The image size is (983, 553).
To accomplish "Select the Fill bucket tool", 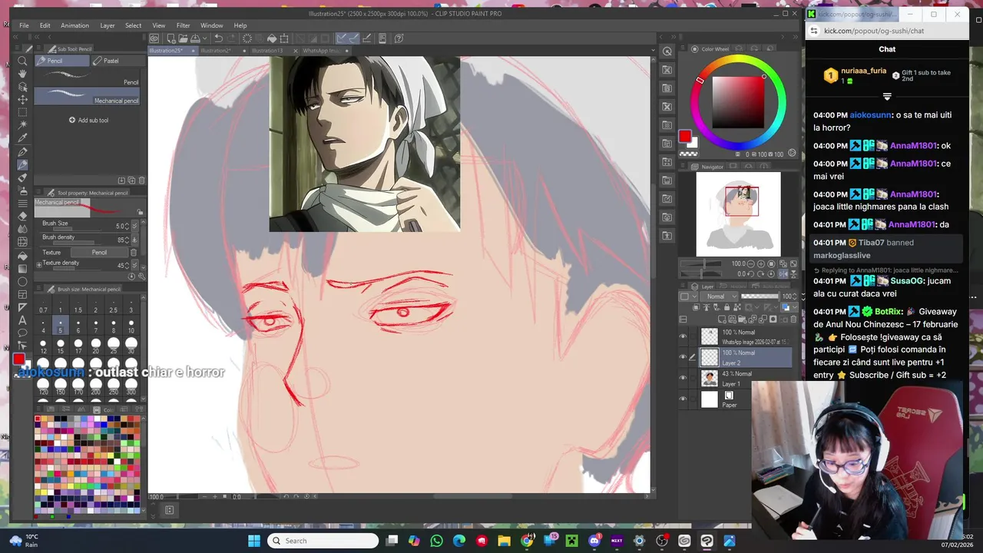I will (22, 255).
